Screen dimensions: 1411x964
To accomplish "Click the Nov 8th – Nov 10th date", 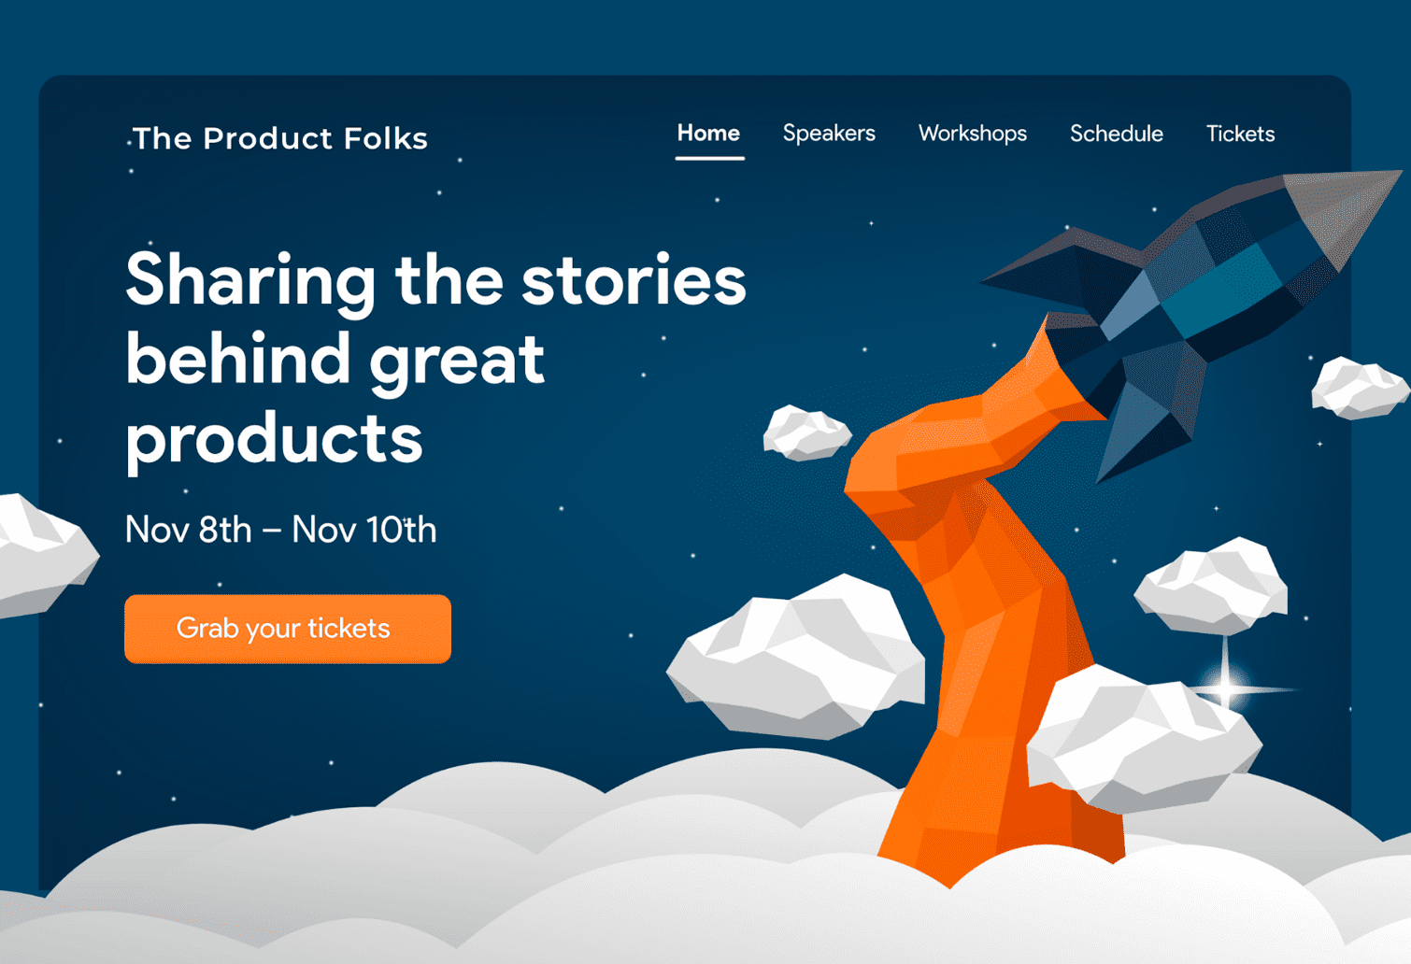I will tap(280, 530).
